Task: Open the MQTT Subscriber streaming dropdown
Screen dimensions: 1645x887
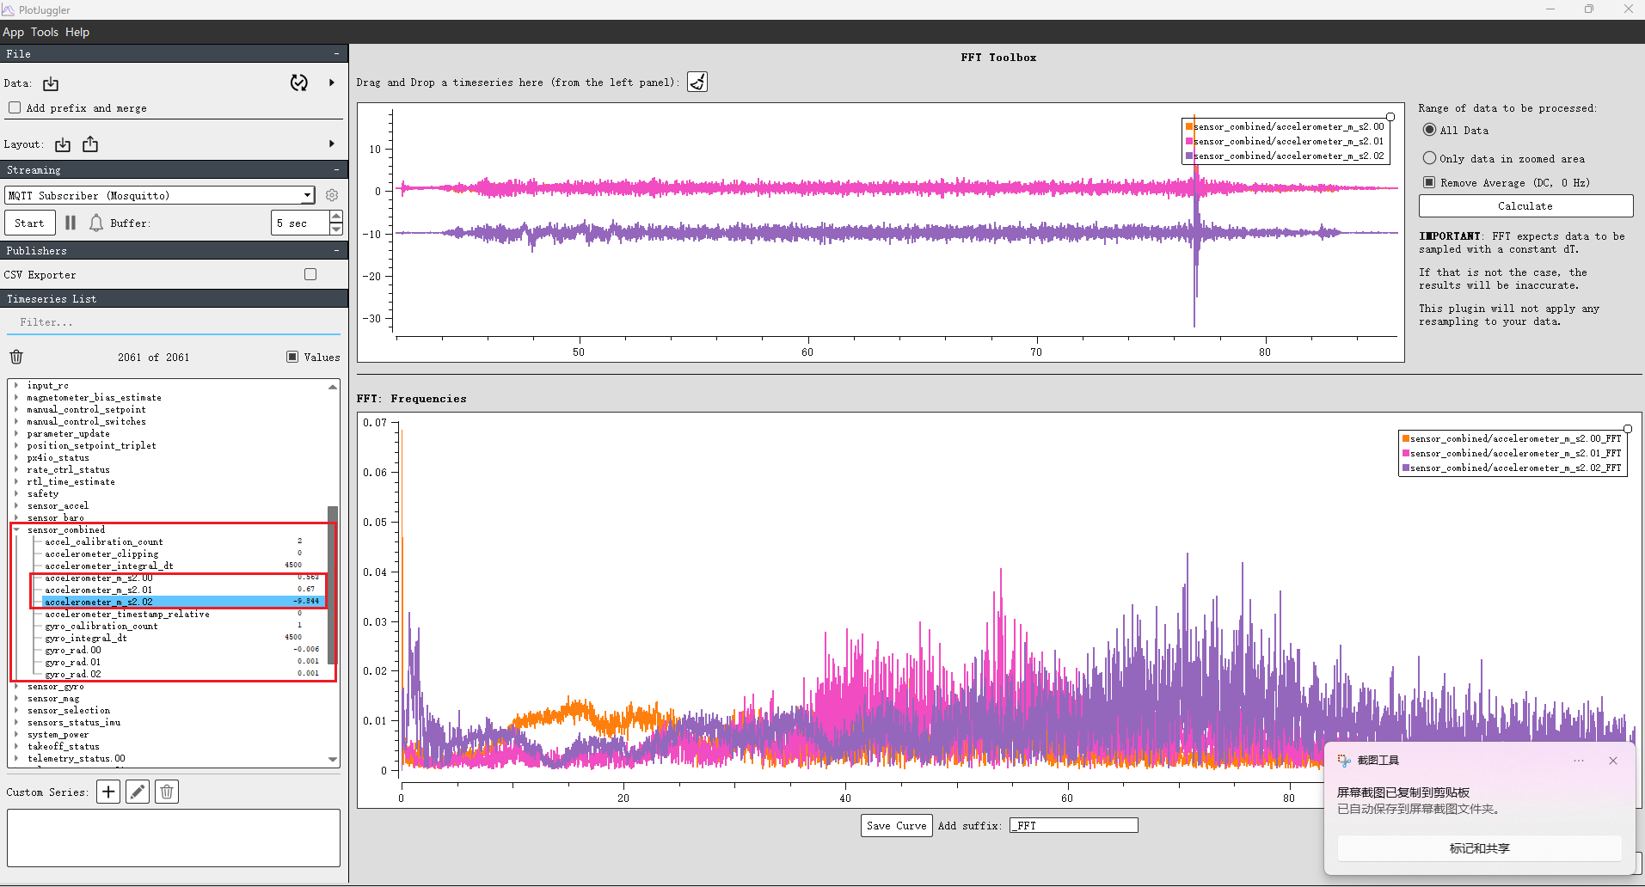Action: [160, 195]
